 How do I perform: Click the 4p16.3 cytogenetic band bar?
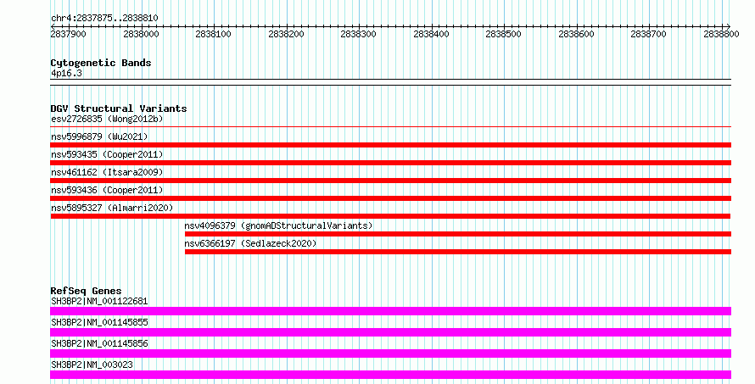tap(390, 82)
